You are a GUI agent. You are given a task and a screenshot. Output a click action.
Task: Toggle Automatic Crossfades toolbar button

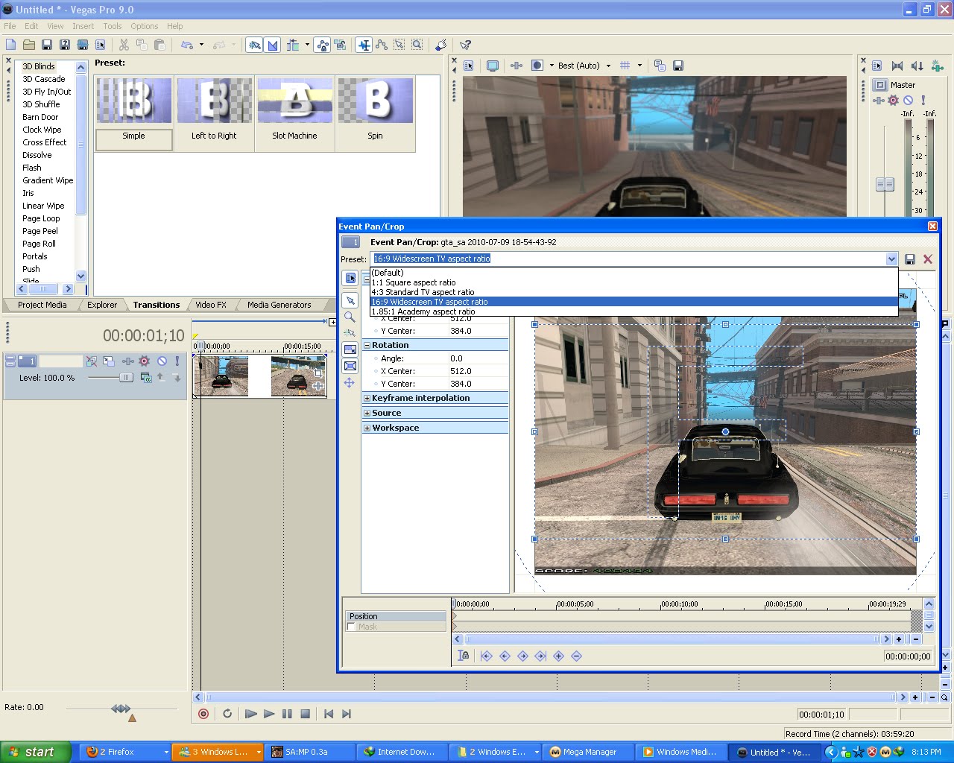(272, 45)
